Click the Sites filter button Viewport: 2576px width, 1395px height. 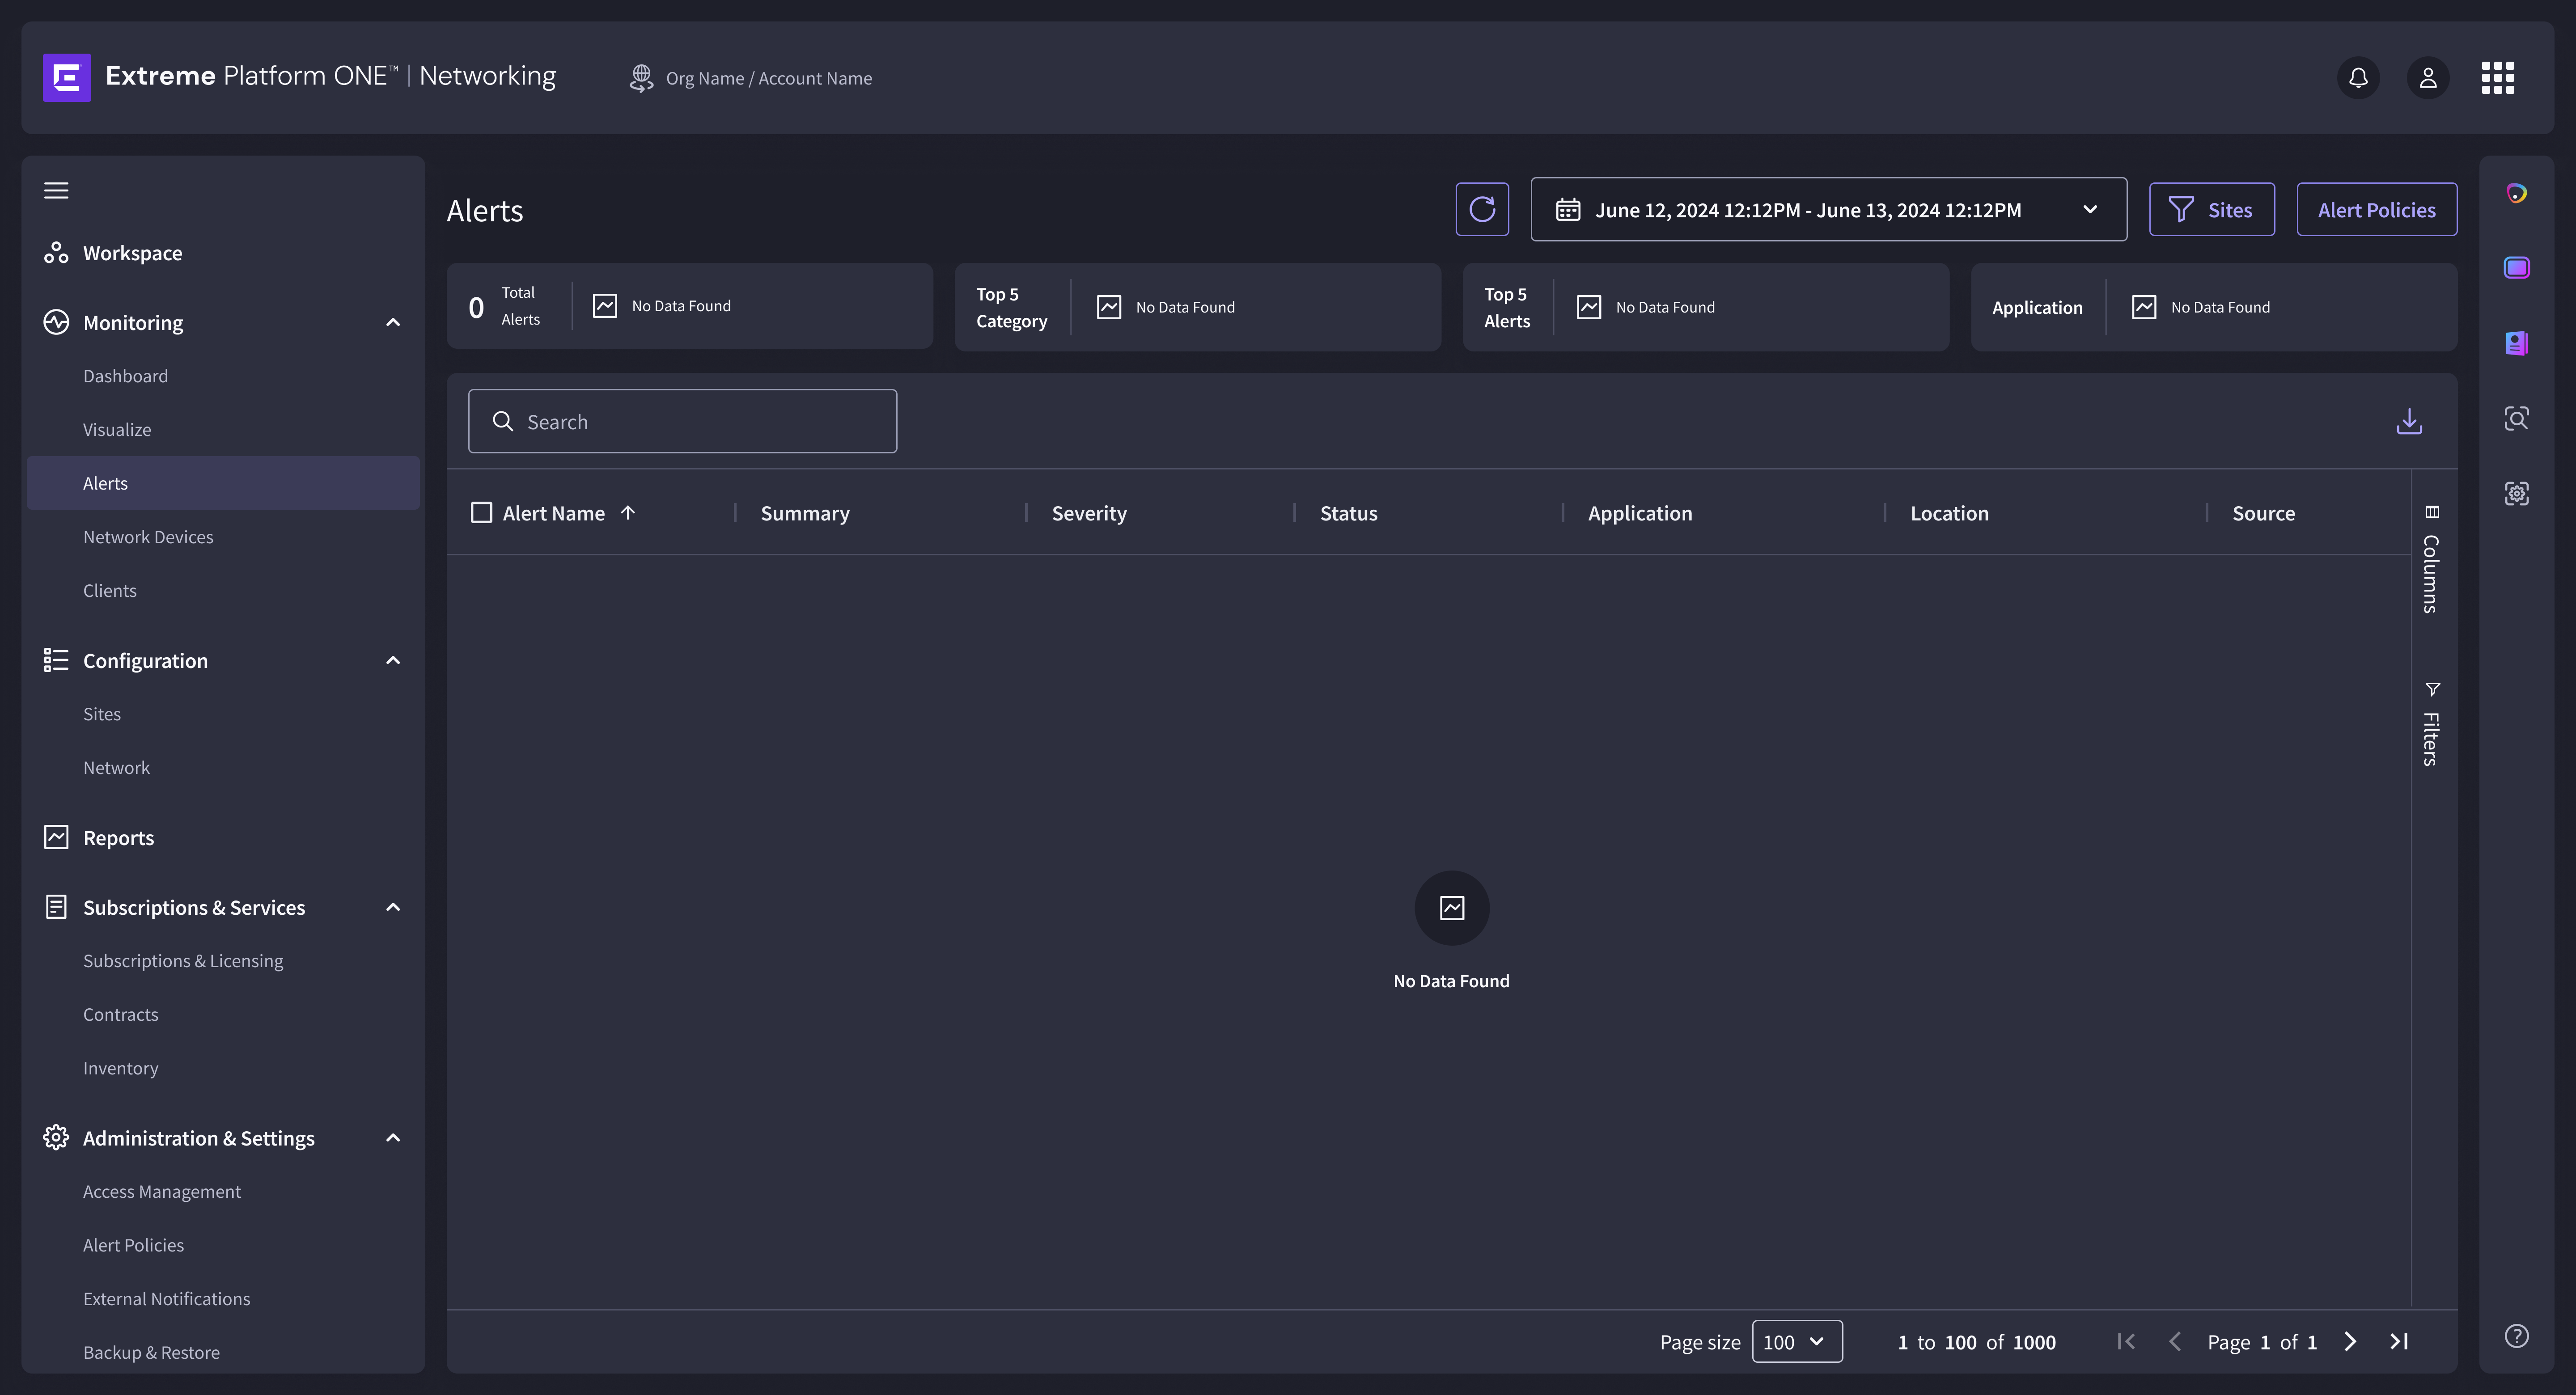2211,209
